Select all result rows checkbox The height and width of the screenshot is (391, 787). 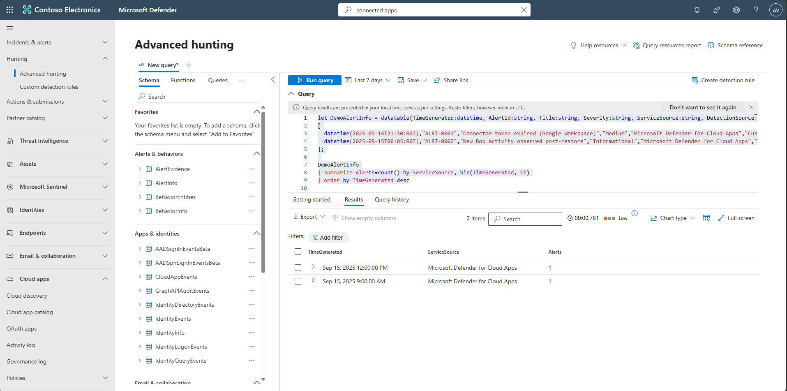point(298,252)
